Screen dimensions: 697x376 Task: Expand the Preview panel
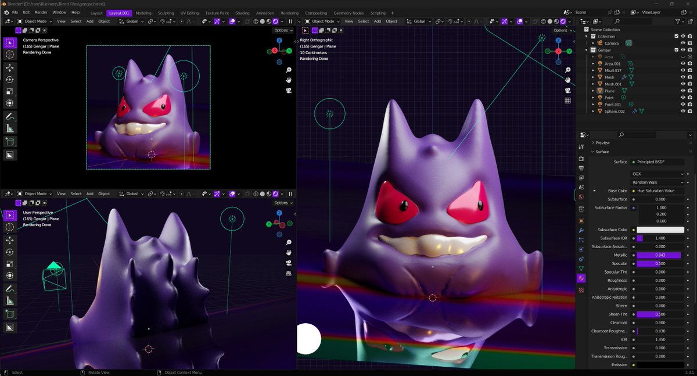(593, 142)
